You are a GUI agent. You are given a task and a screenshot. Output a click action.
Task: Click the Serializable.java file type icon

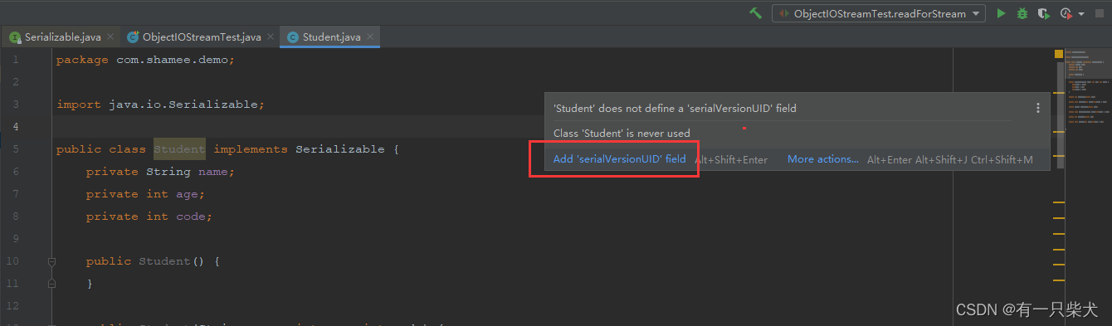pyautogui.click(x=15, y=37)
